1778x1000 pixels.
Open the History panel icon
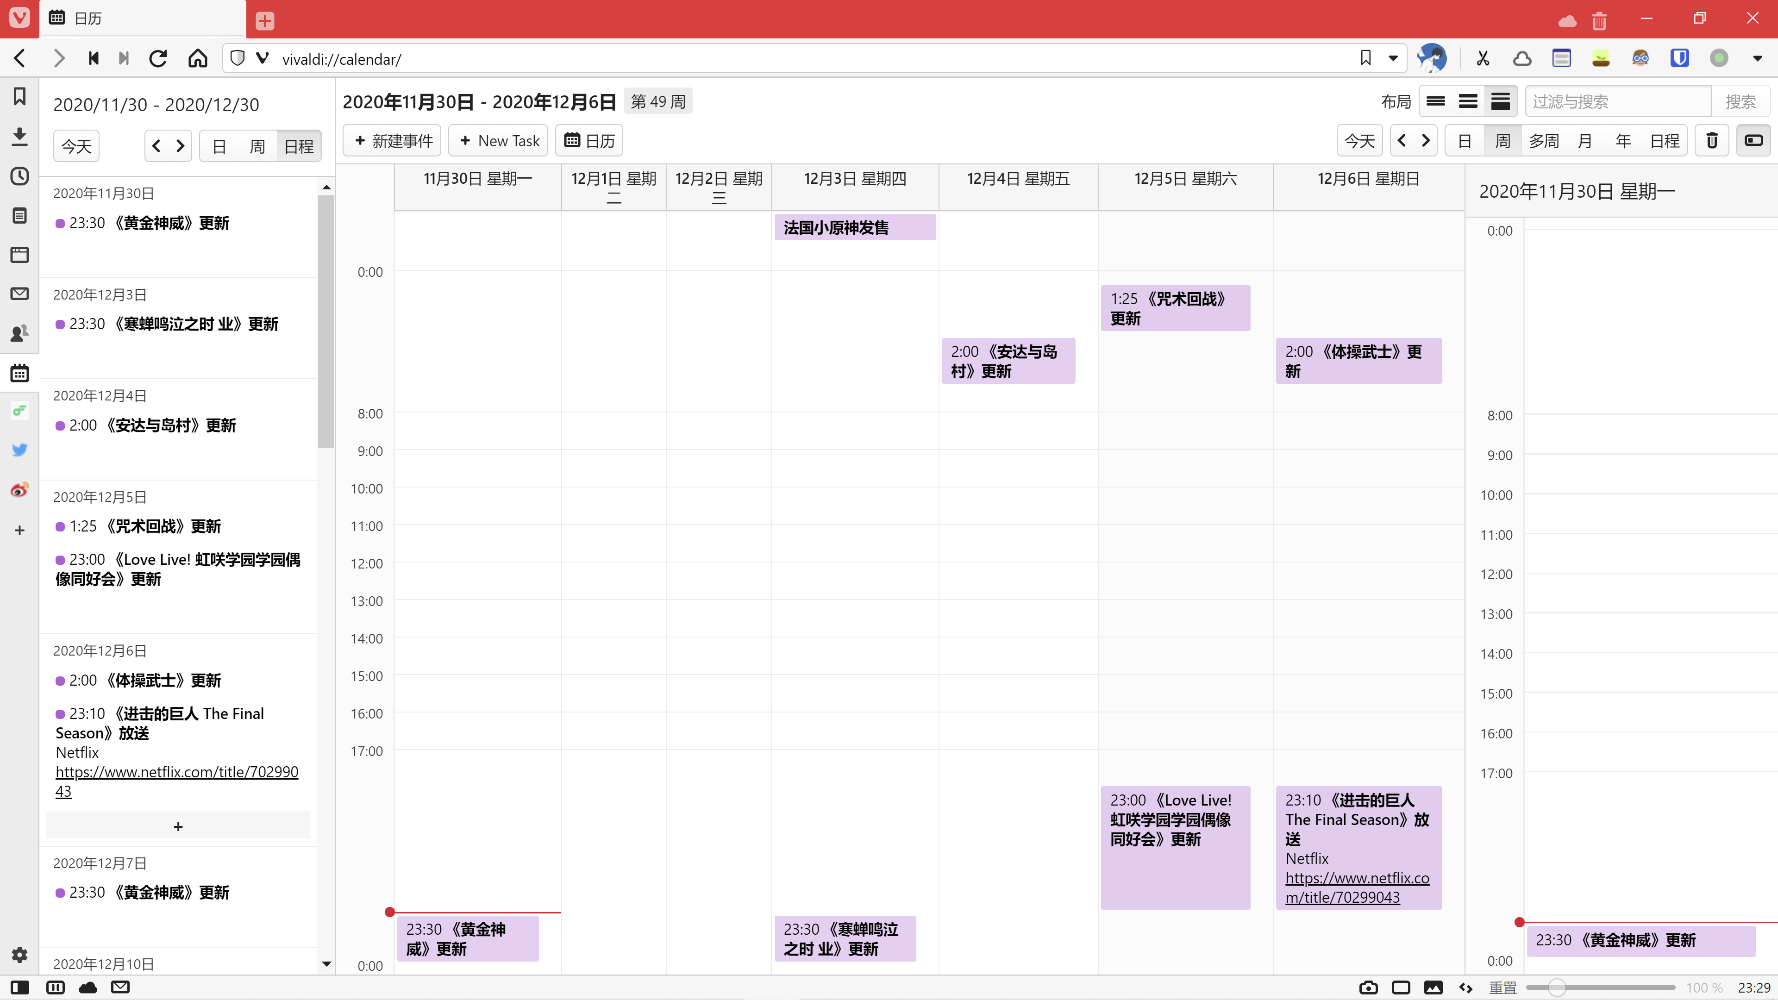pos(19,176)
